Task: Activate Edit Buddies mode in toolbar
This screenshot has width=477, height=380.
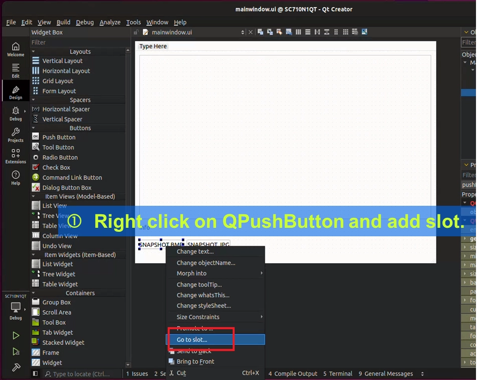Action: pyautogui.click(x=279, y=32)
